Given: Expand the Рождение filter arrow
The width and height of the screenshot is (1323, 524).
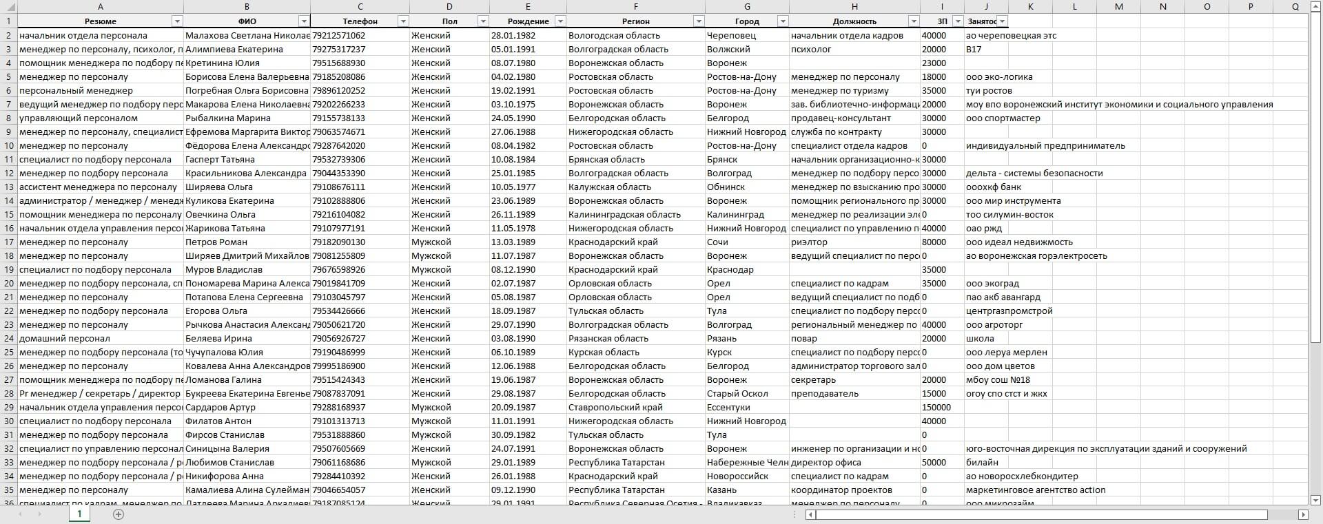Looking at the screenshot, I should pyautogui.click(x=560, y=21).
